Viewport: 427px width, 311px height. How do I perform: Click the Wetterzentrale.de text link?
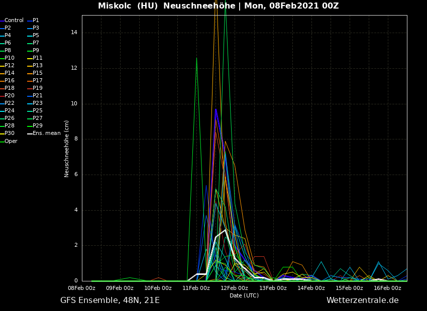tap(362, 300)
